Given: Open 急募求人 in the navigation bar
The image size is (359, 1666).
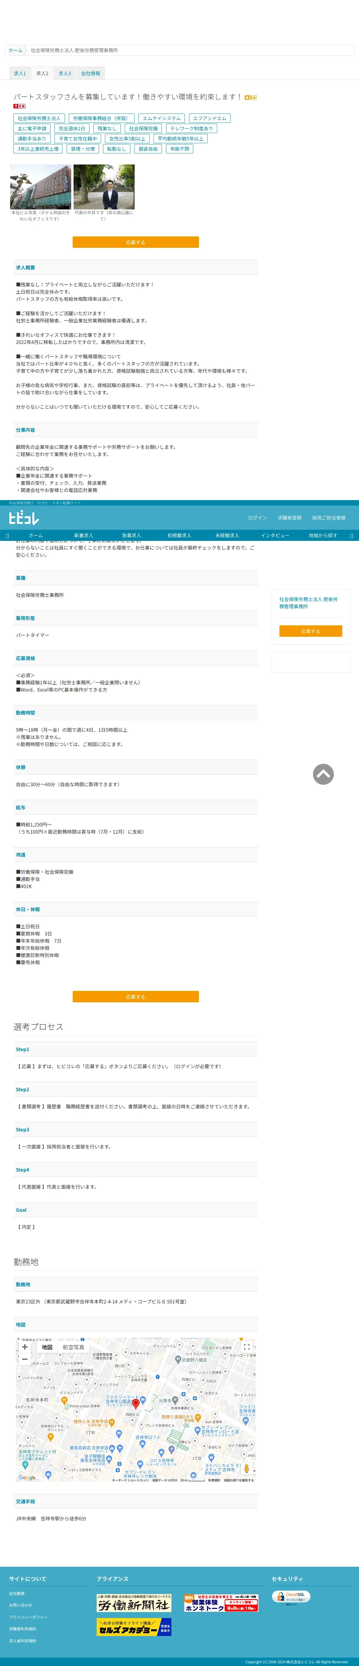Looking at the screenshot, I should point(131,535).
